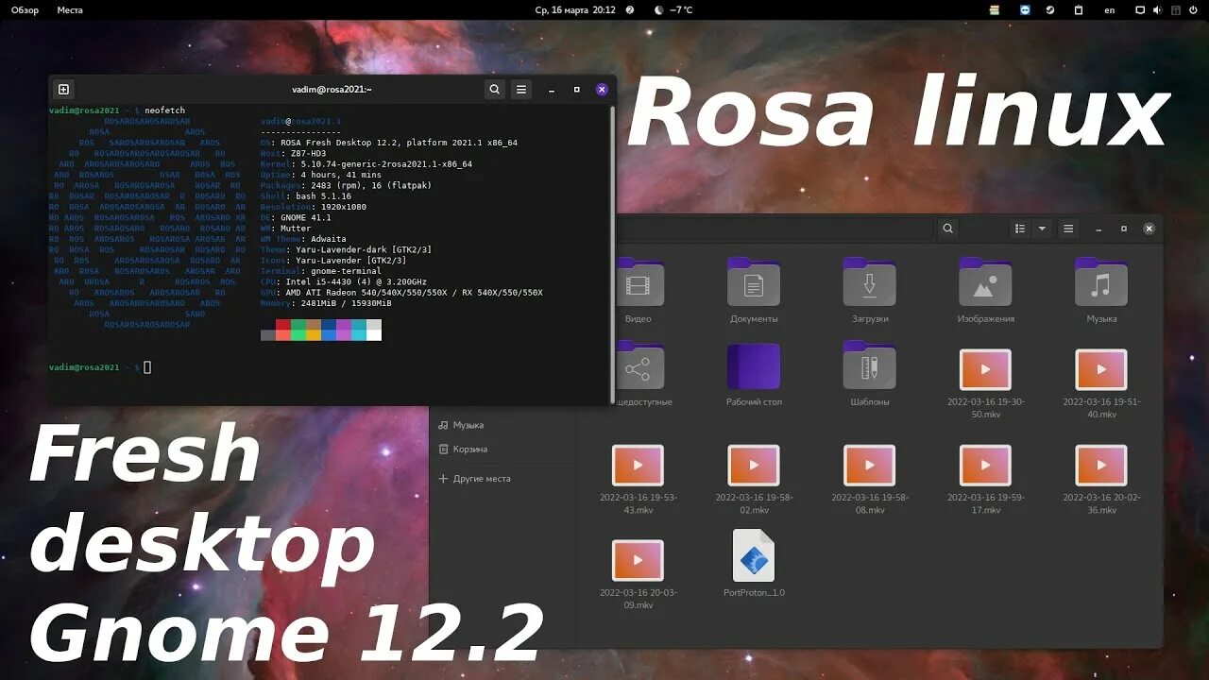Expand Files view options dropdown arrow
This screenshot has height=680, width=1209.
pyautogui.click(x=1042, y=229)
